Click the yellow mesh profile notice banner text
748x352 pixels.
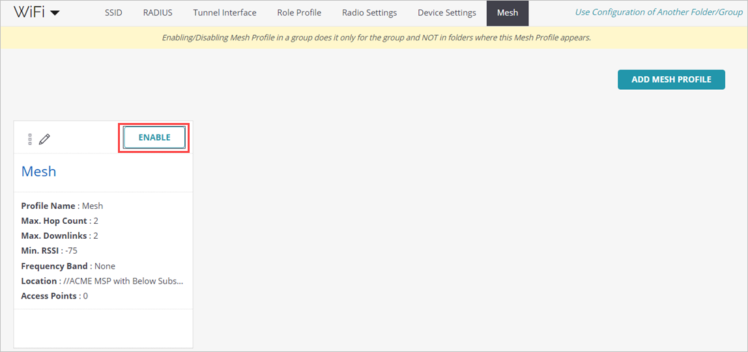pyautogui.click(x=377, y=37)
